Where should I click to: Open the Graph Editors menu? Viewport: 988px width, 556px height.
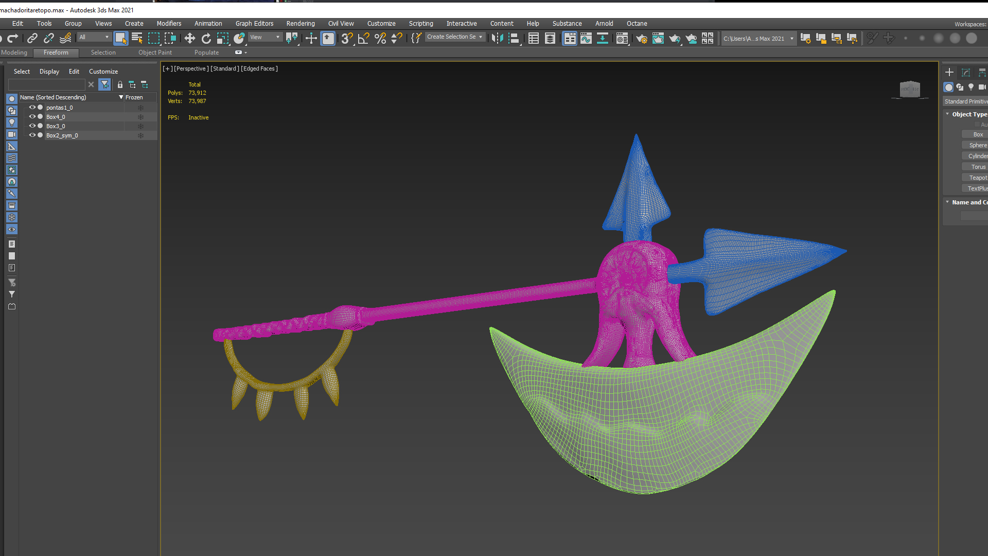254,24
